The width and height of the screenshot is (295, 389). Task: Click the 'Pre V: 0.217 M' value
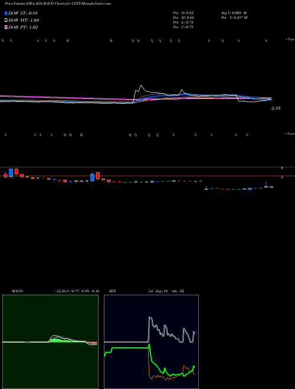click(x=234, y=18)
